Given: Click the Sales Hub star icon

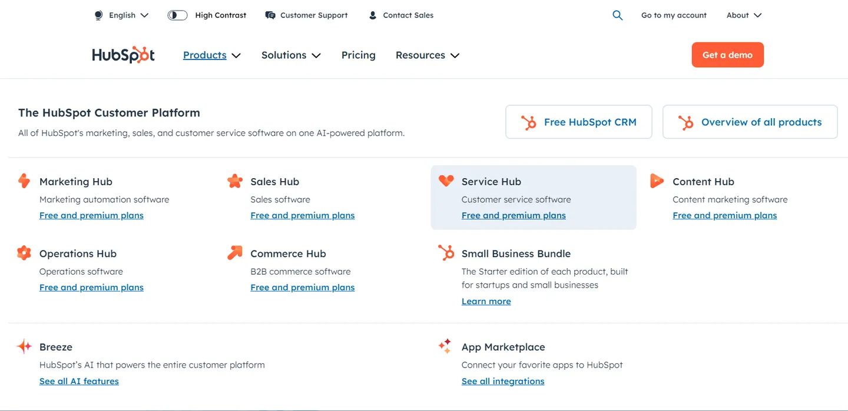Looking at the screenshot, I should [x=235, y=181].
